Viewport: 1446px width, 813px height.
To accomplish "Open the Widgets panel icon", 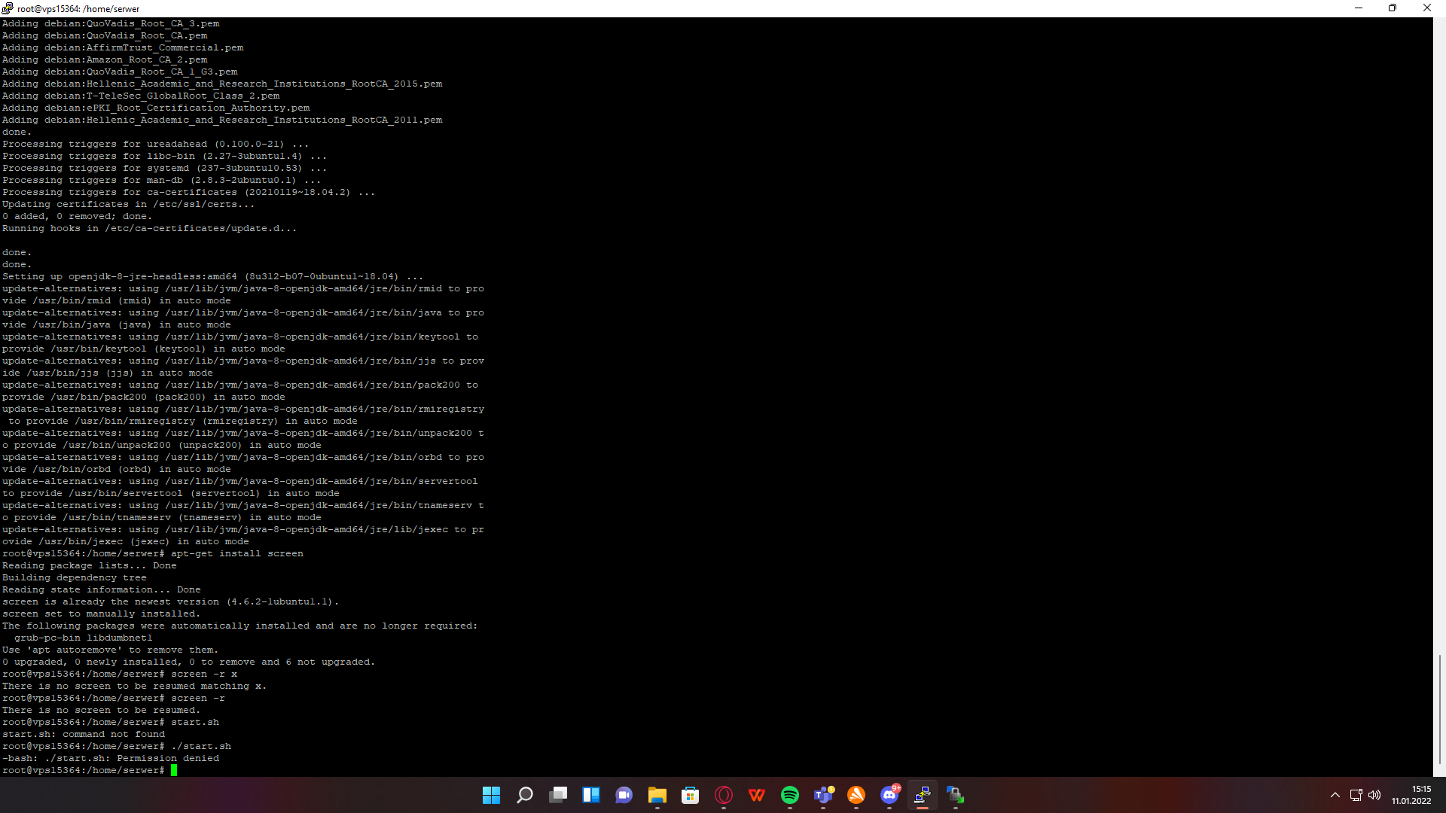I will click(591, 795).
